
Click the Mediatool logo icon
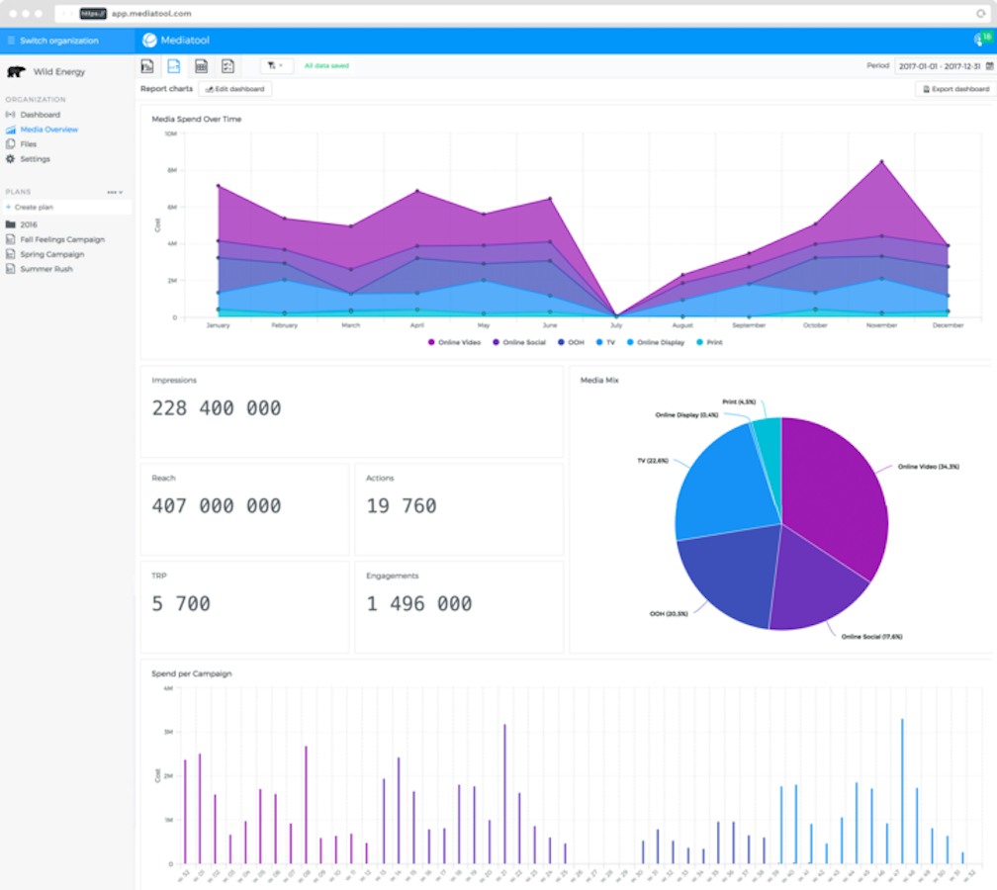149,41
